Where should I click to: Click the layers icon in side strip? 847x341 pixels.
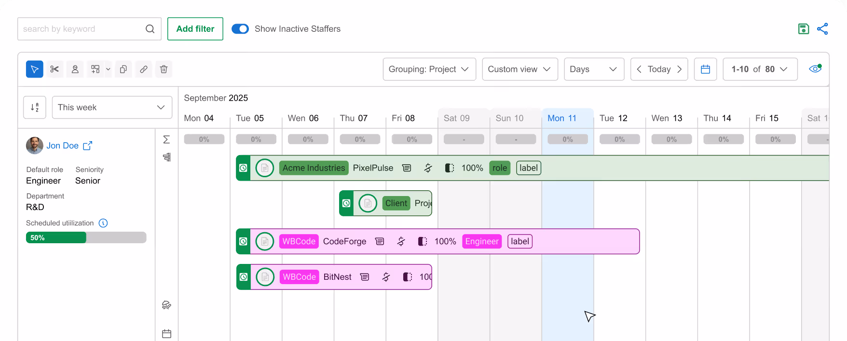[166, 305]
